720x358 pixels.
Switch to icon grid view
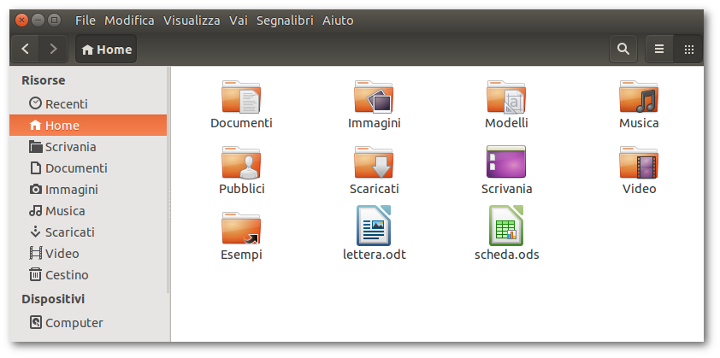(x=688, y=50)
